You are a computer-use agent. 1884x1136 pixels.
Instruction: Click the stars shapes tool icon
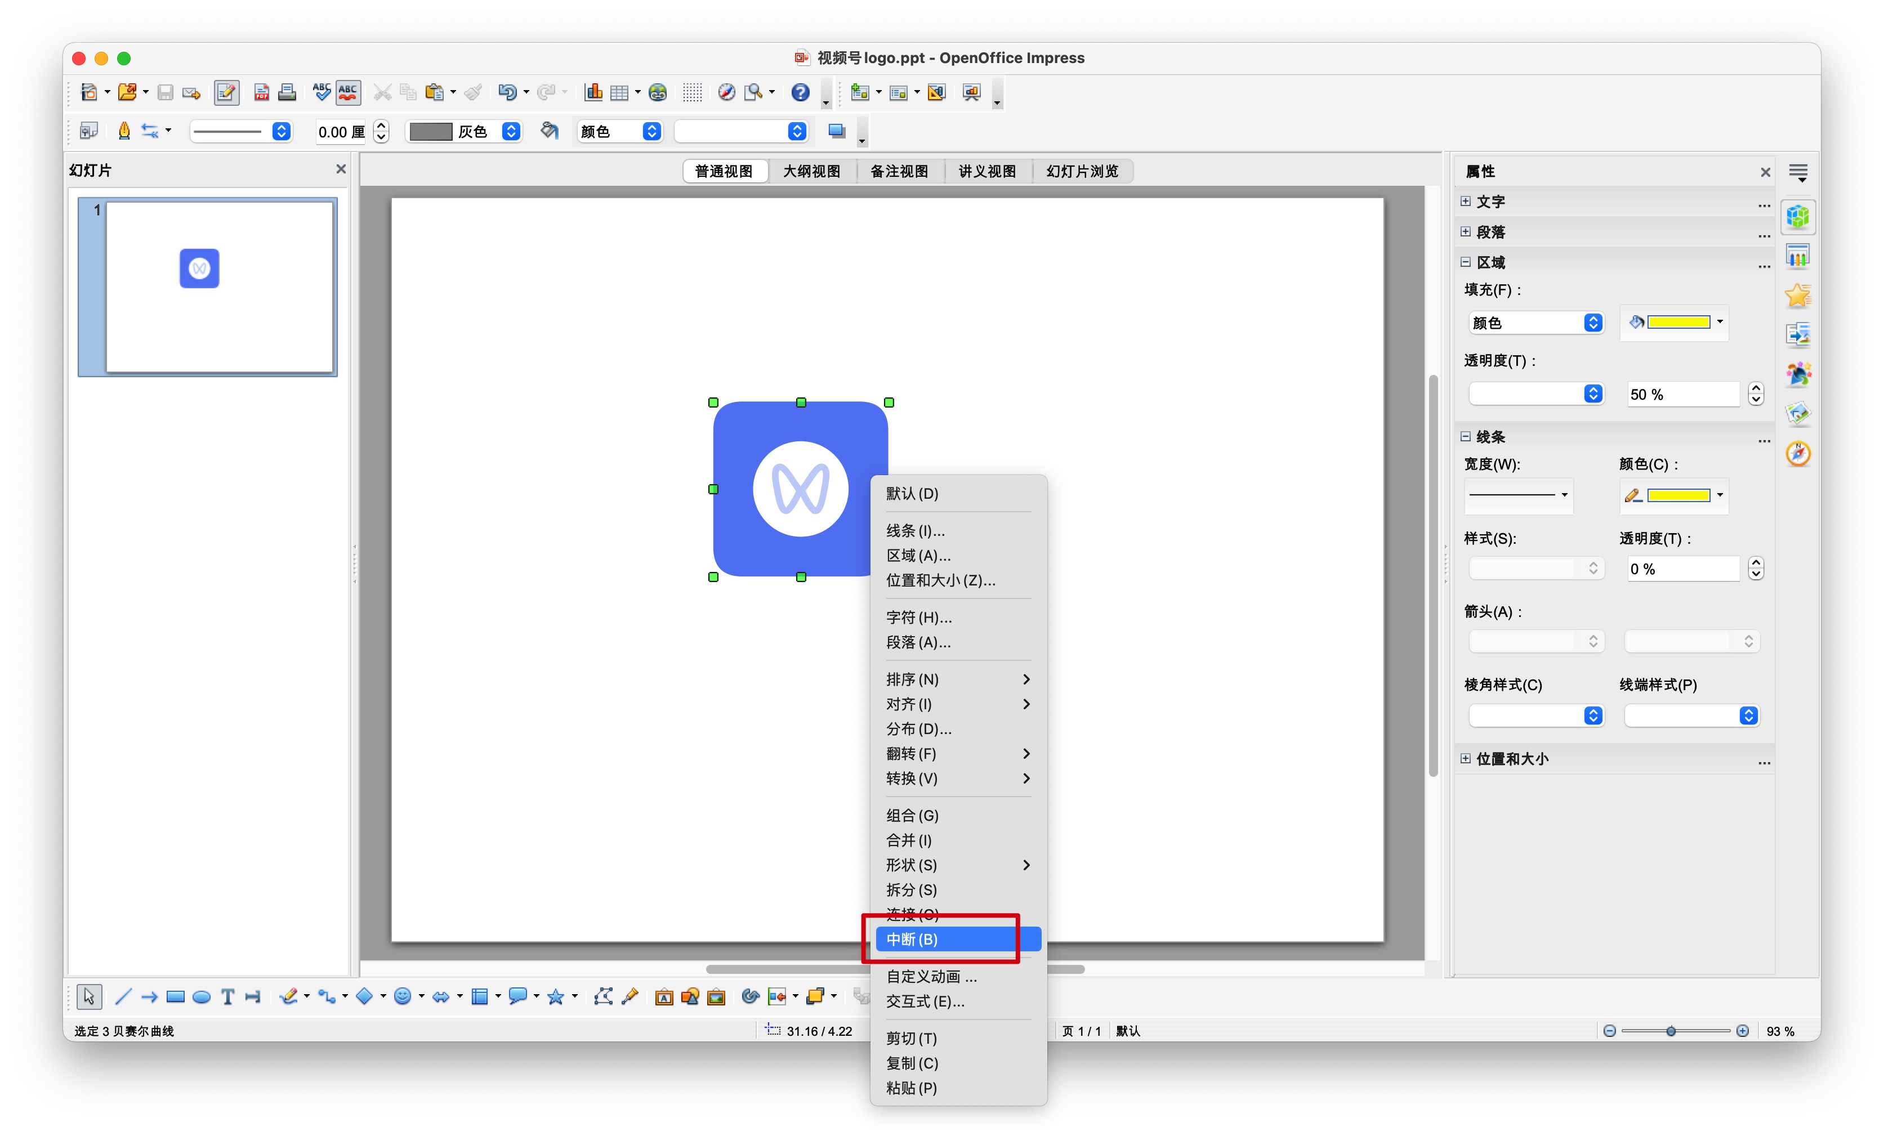pos(556,996)
